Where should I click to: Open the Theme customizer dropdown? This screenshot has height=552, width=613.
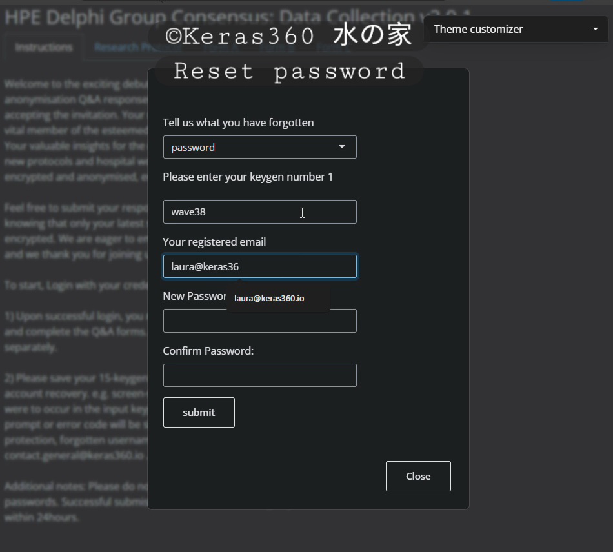click(515, 29)
